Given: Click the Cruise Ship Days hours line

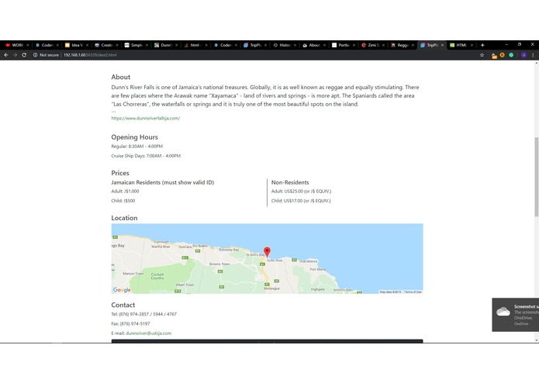Looking at the screenshot, I should [x=146, y=156].
